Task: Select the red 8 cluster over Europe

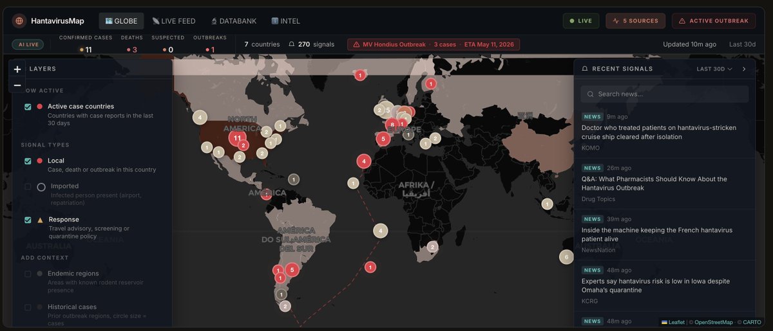Action: pyautogui.click(x=392, y=125)
